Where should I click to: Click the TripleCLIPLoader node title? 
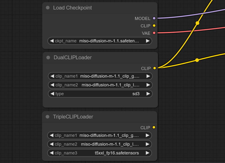pos(73,117)
